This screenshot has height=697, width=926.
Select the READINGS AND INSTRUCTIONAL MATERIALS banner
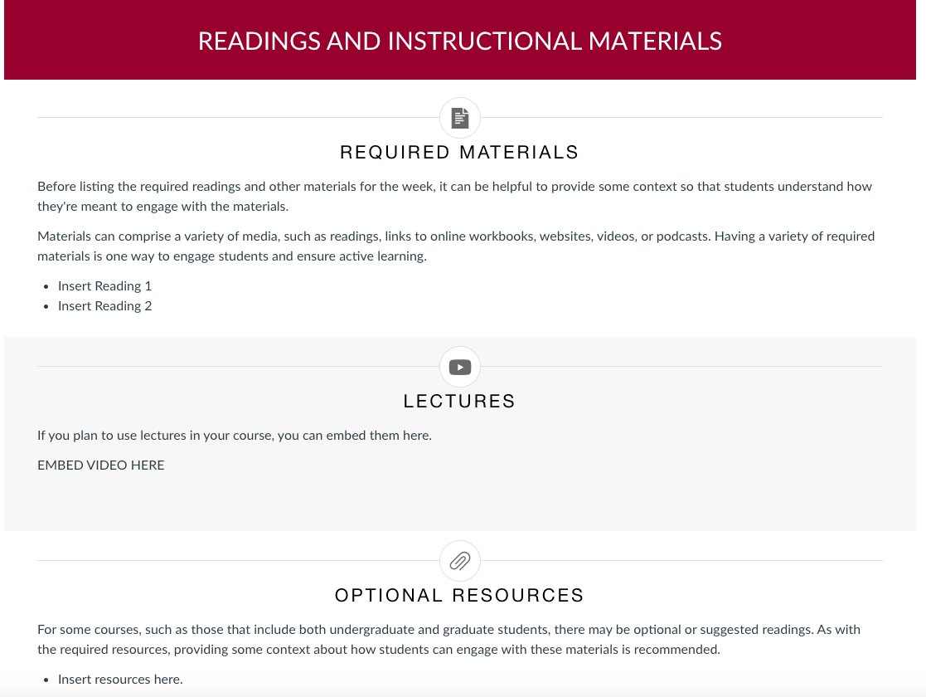click(459, 40)
